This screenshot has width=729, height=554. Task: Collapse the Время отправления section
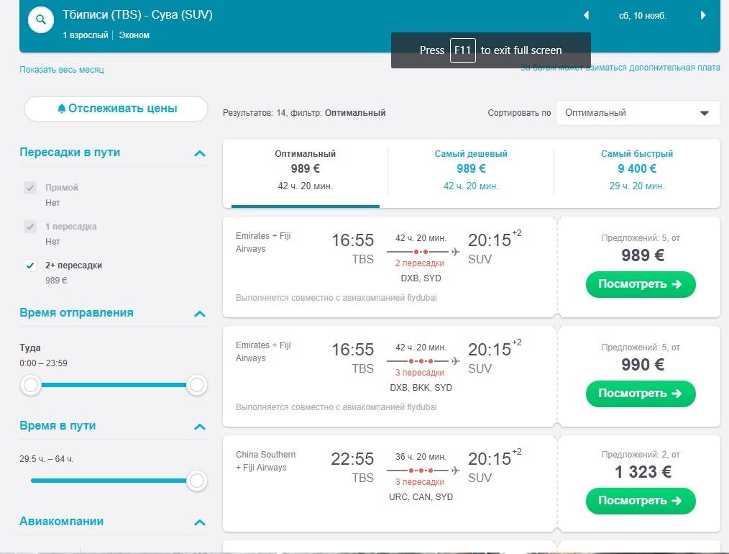[x=200, y=314]
